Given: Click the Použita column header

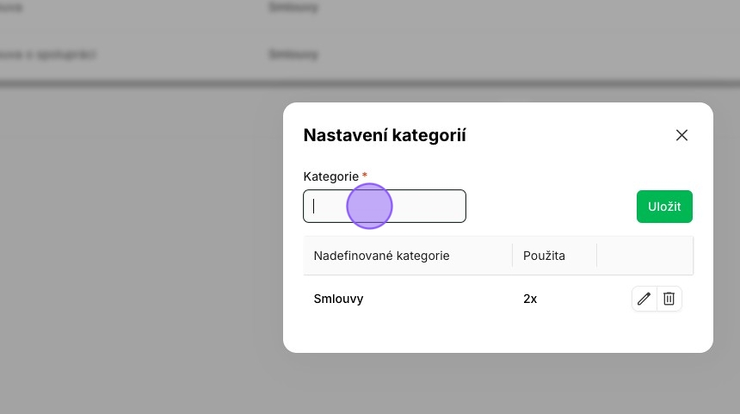Looking at the screenshot, I should [545, 256].
